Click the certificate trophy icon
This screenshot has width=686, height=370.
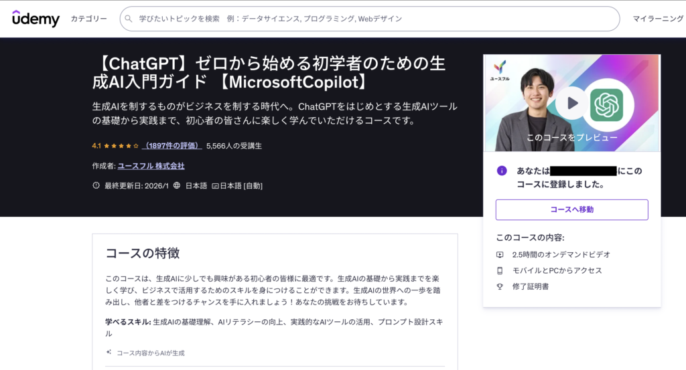[500, 286]
